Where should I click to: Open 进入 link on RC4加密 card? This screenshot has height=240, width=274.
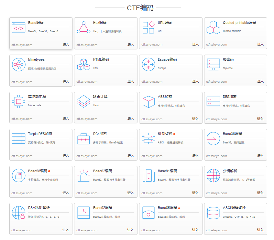(x=131, y=156)
